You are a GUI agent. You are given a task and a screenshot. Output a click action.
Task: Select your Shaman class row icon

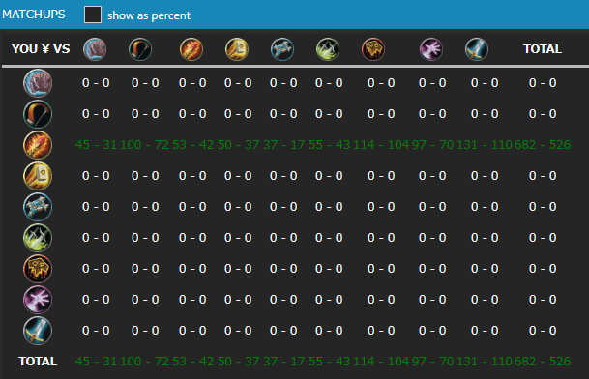point(38,269)
